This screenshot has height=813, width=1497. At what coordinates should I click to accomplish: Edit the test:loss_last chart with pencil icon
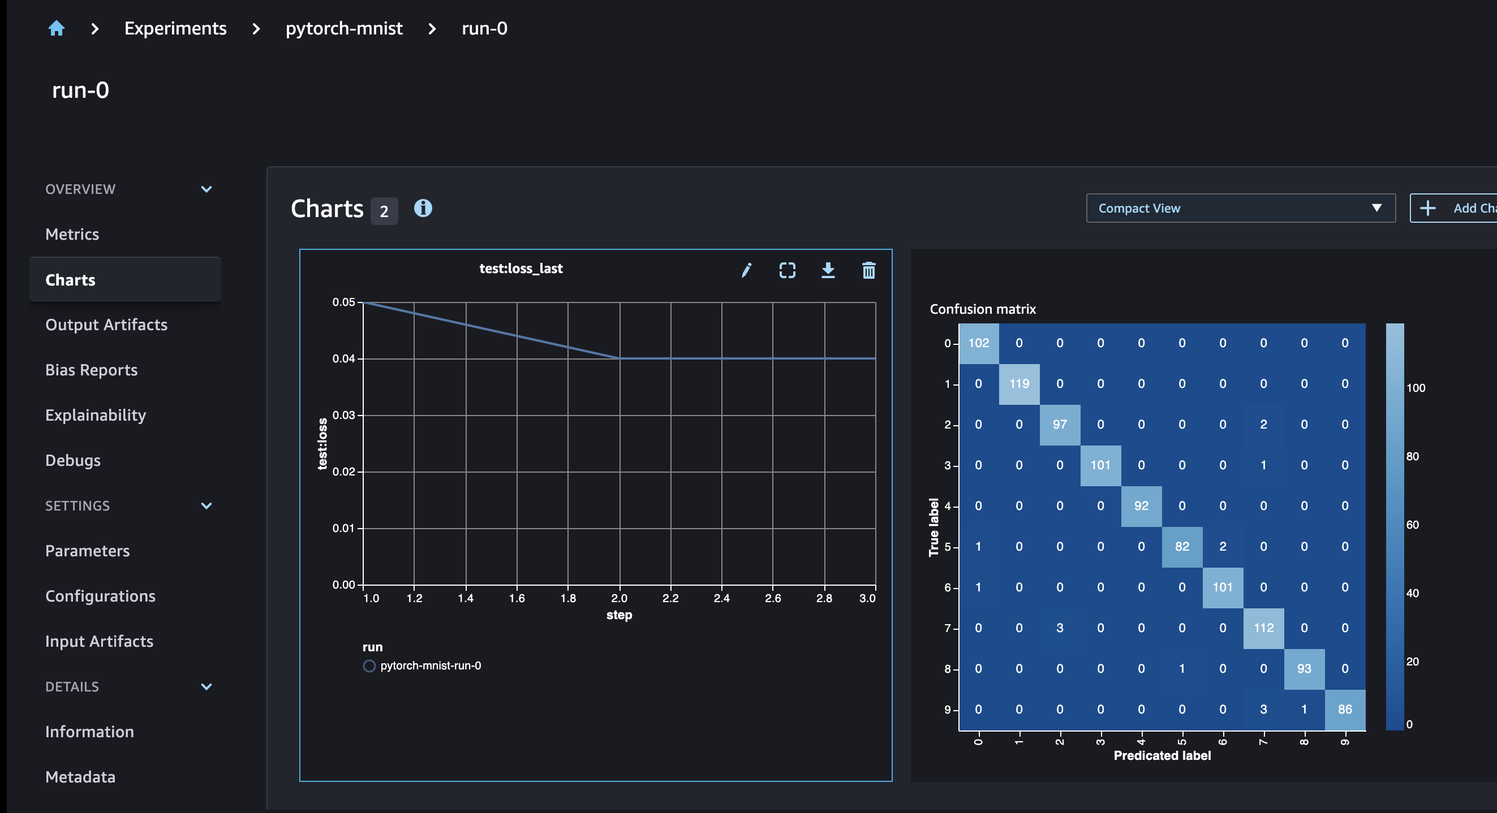point(746,270)
